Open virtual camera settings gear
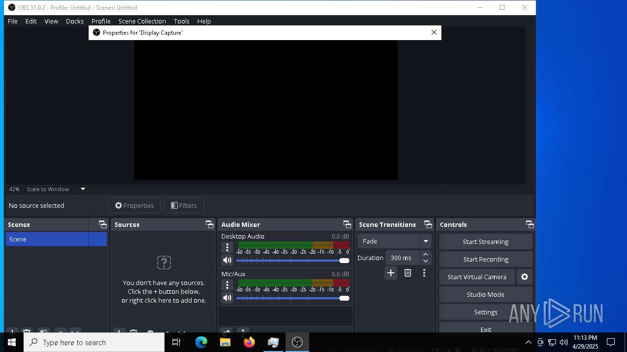 [525, 277]
